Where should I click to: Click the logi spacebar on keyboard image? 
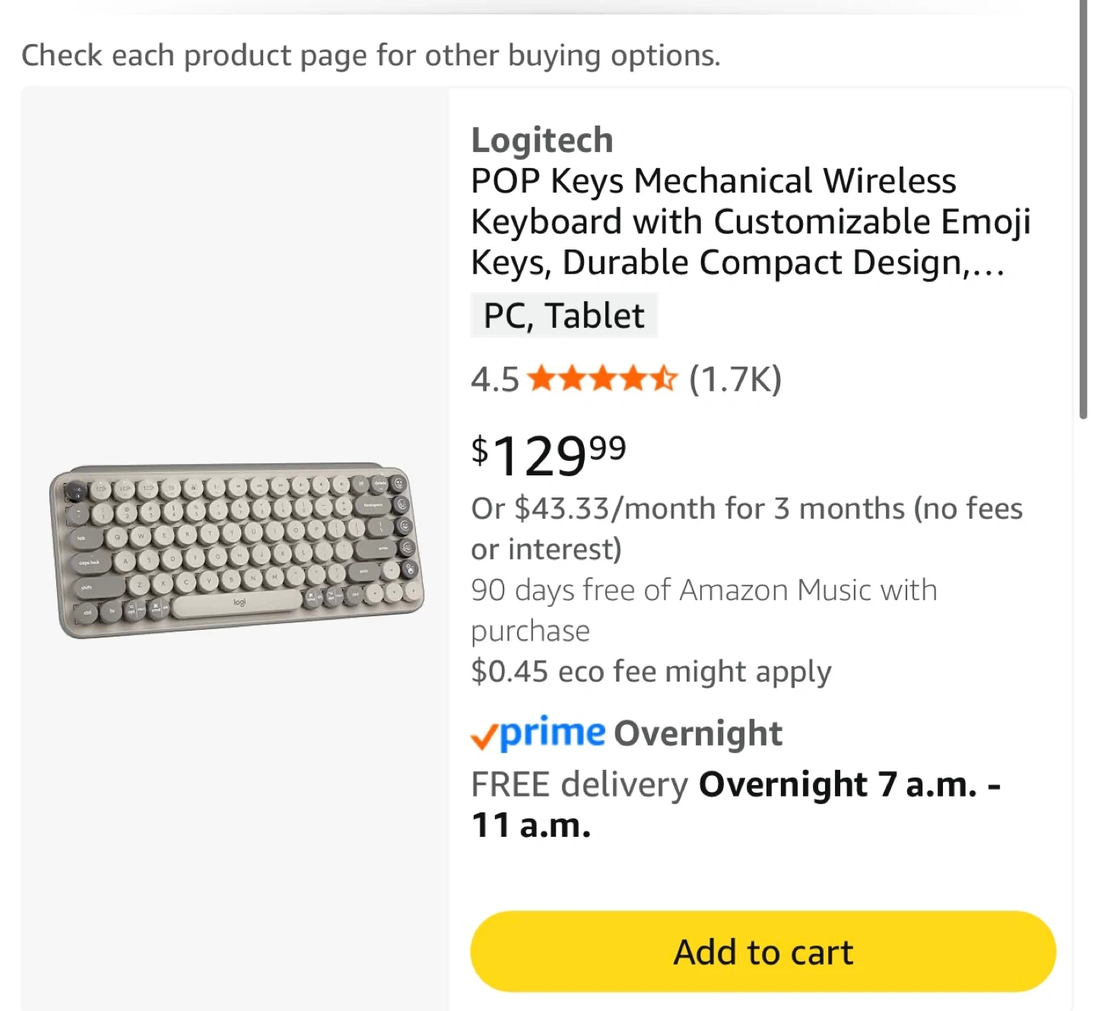238,604
